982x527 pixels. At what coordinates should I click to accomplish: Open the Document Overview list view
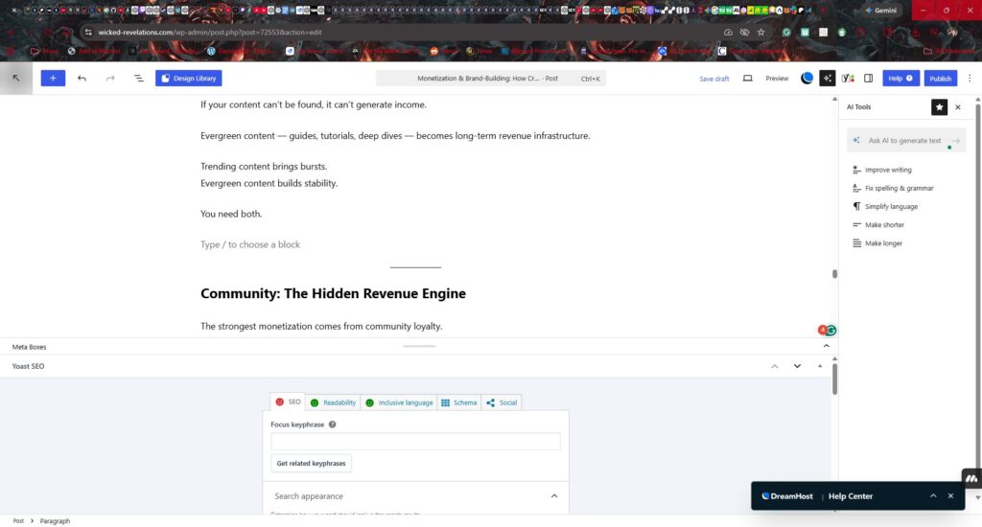138,79
